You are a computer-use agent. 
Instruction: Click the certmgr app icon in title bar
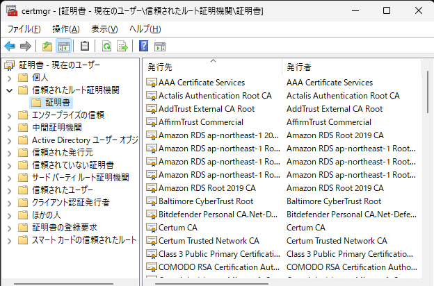click(x=12, y=10)
